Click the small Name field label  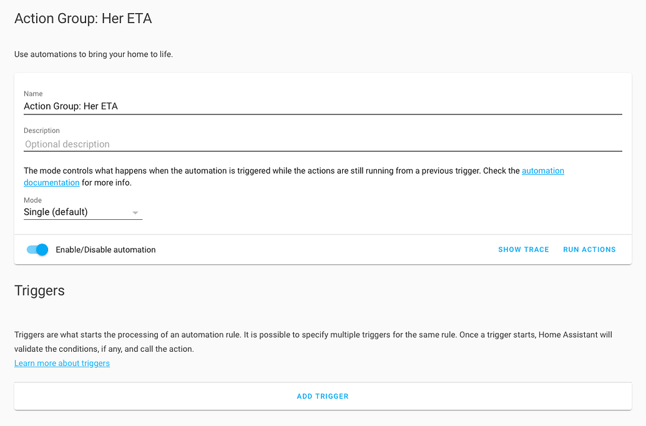coord(33,94)
